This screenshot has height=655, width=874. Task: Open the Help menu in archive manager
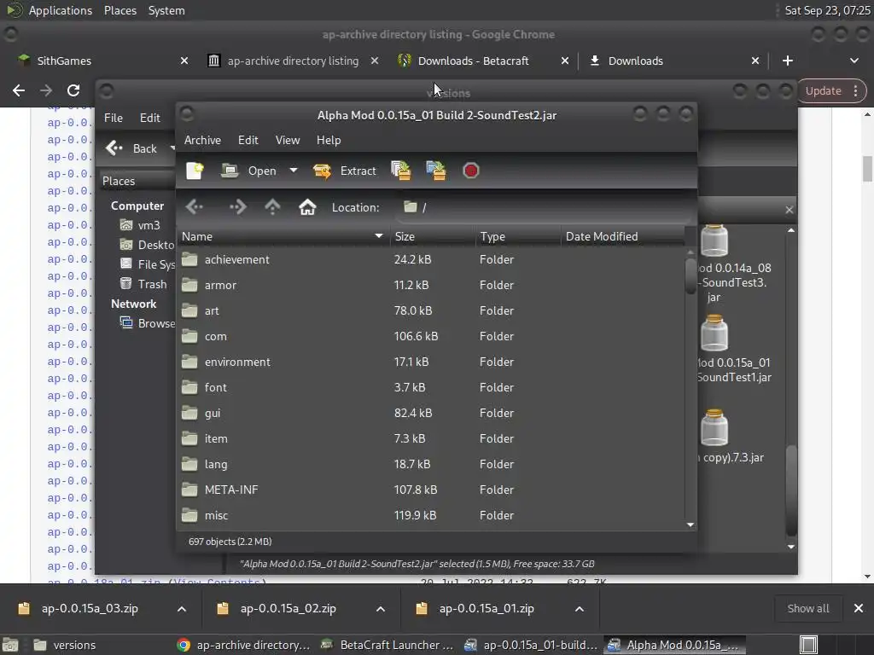329,141
